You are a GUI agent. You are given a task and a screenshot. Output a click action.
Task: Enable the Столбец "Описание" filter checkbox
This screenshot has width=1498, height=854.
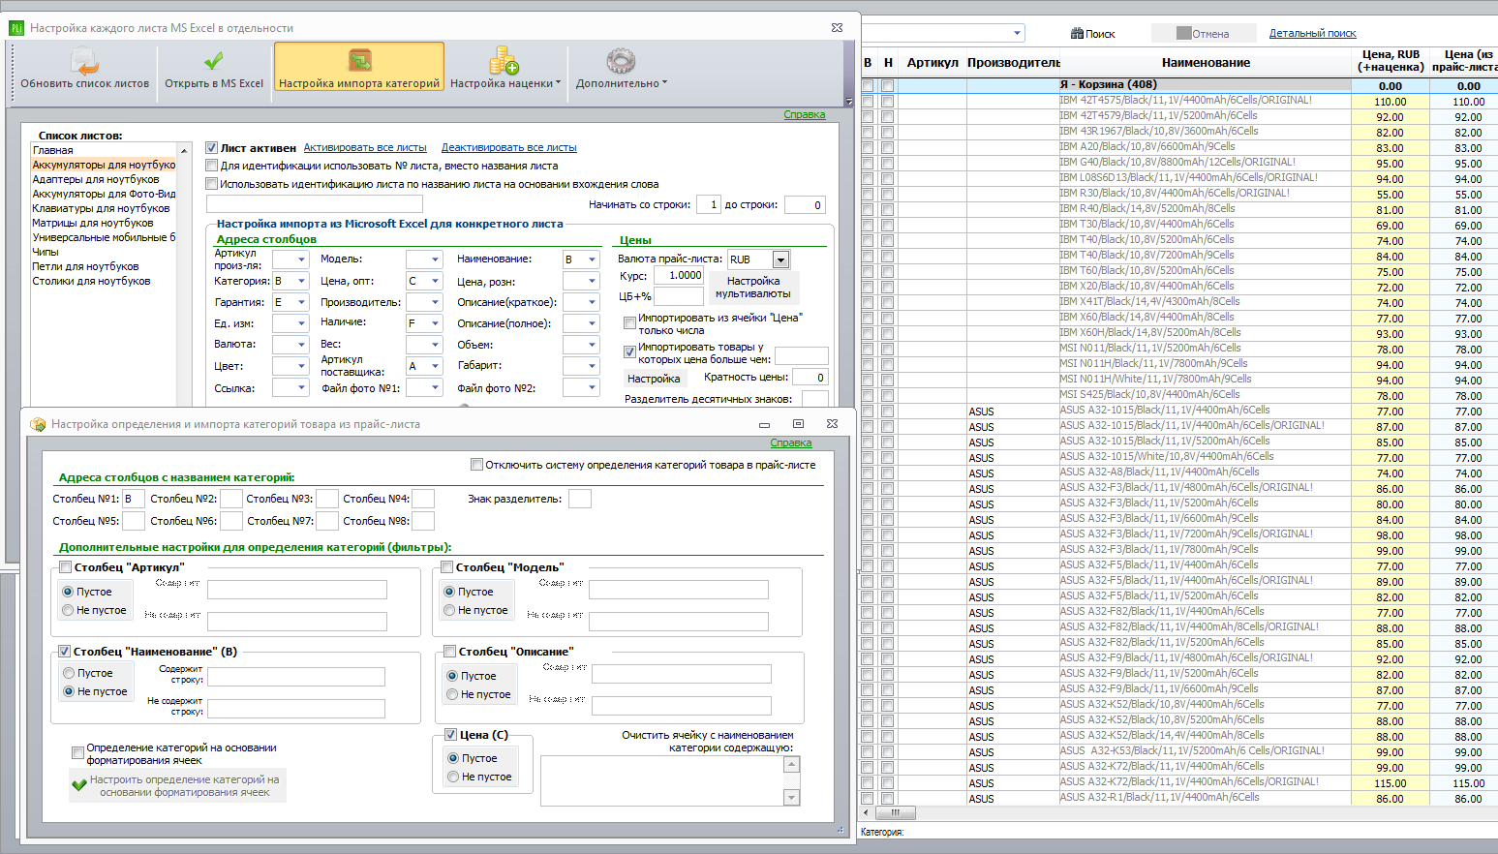(450, 652)
